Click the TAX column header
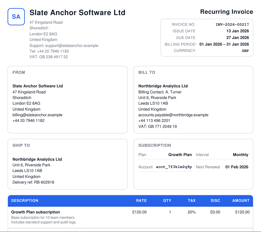Image resolution: width=261 pixels, height=232 pixels. [x=192, y=201]
